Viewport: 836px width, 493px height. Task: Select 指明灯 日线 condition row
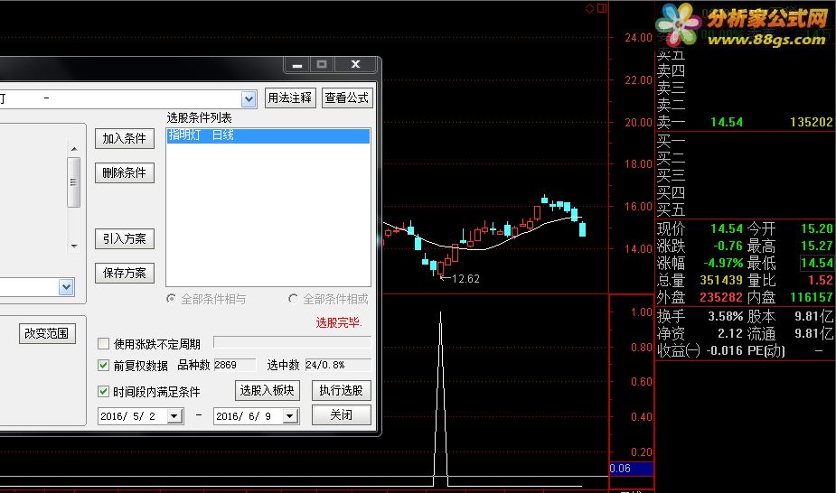(x=268, y=135)
